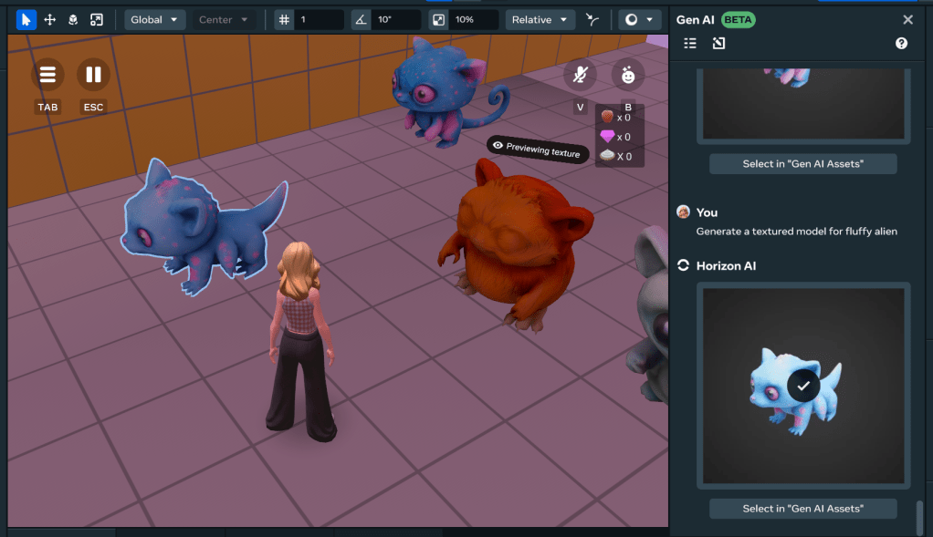The height and width of the screenshot is (537, 933).
Task: Click bottom Select in "Gen AI Assets" button
Action: click(802, 509)
